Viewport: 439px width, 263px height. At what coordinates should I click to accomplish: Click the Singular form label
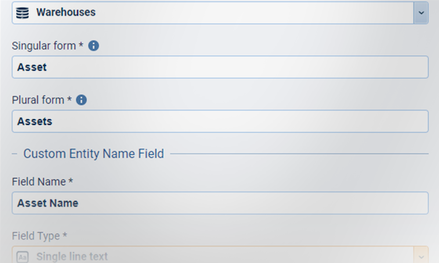coord(44,46)
